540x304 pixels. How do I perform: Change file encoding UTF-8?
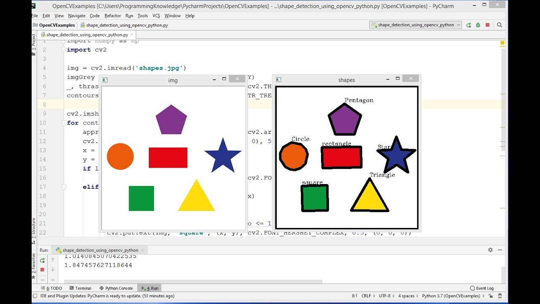tap(387, 296)
